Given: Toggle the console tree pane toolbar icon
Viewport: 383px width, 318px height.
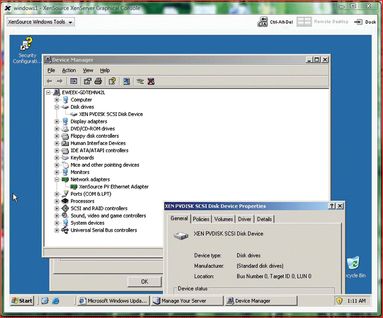Looking at the screenshot, I should click(73, 81).
